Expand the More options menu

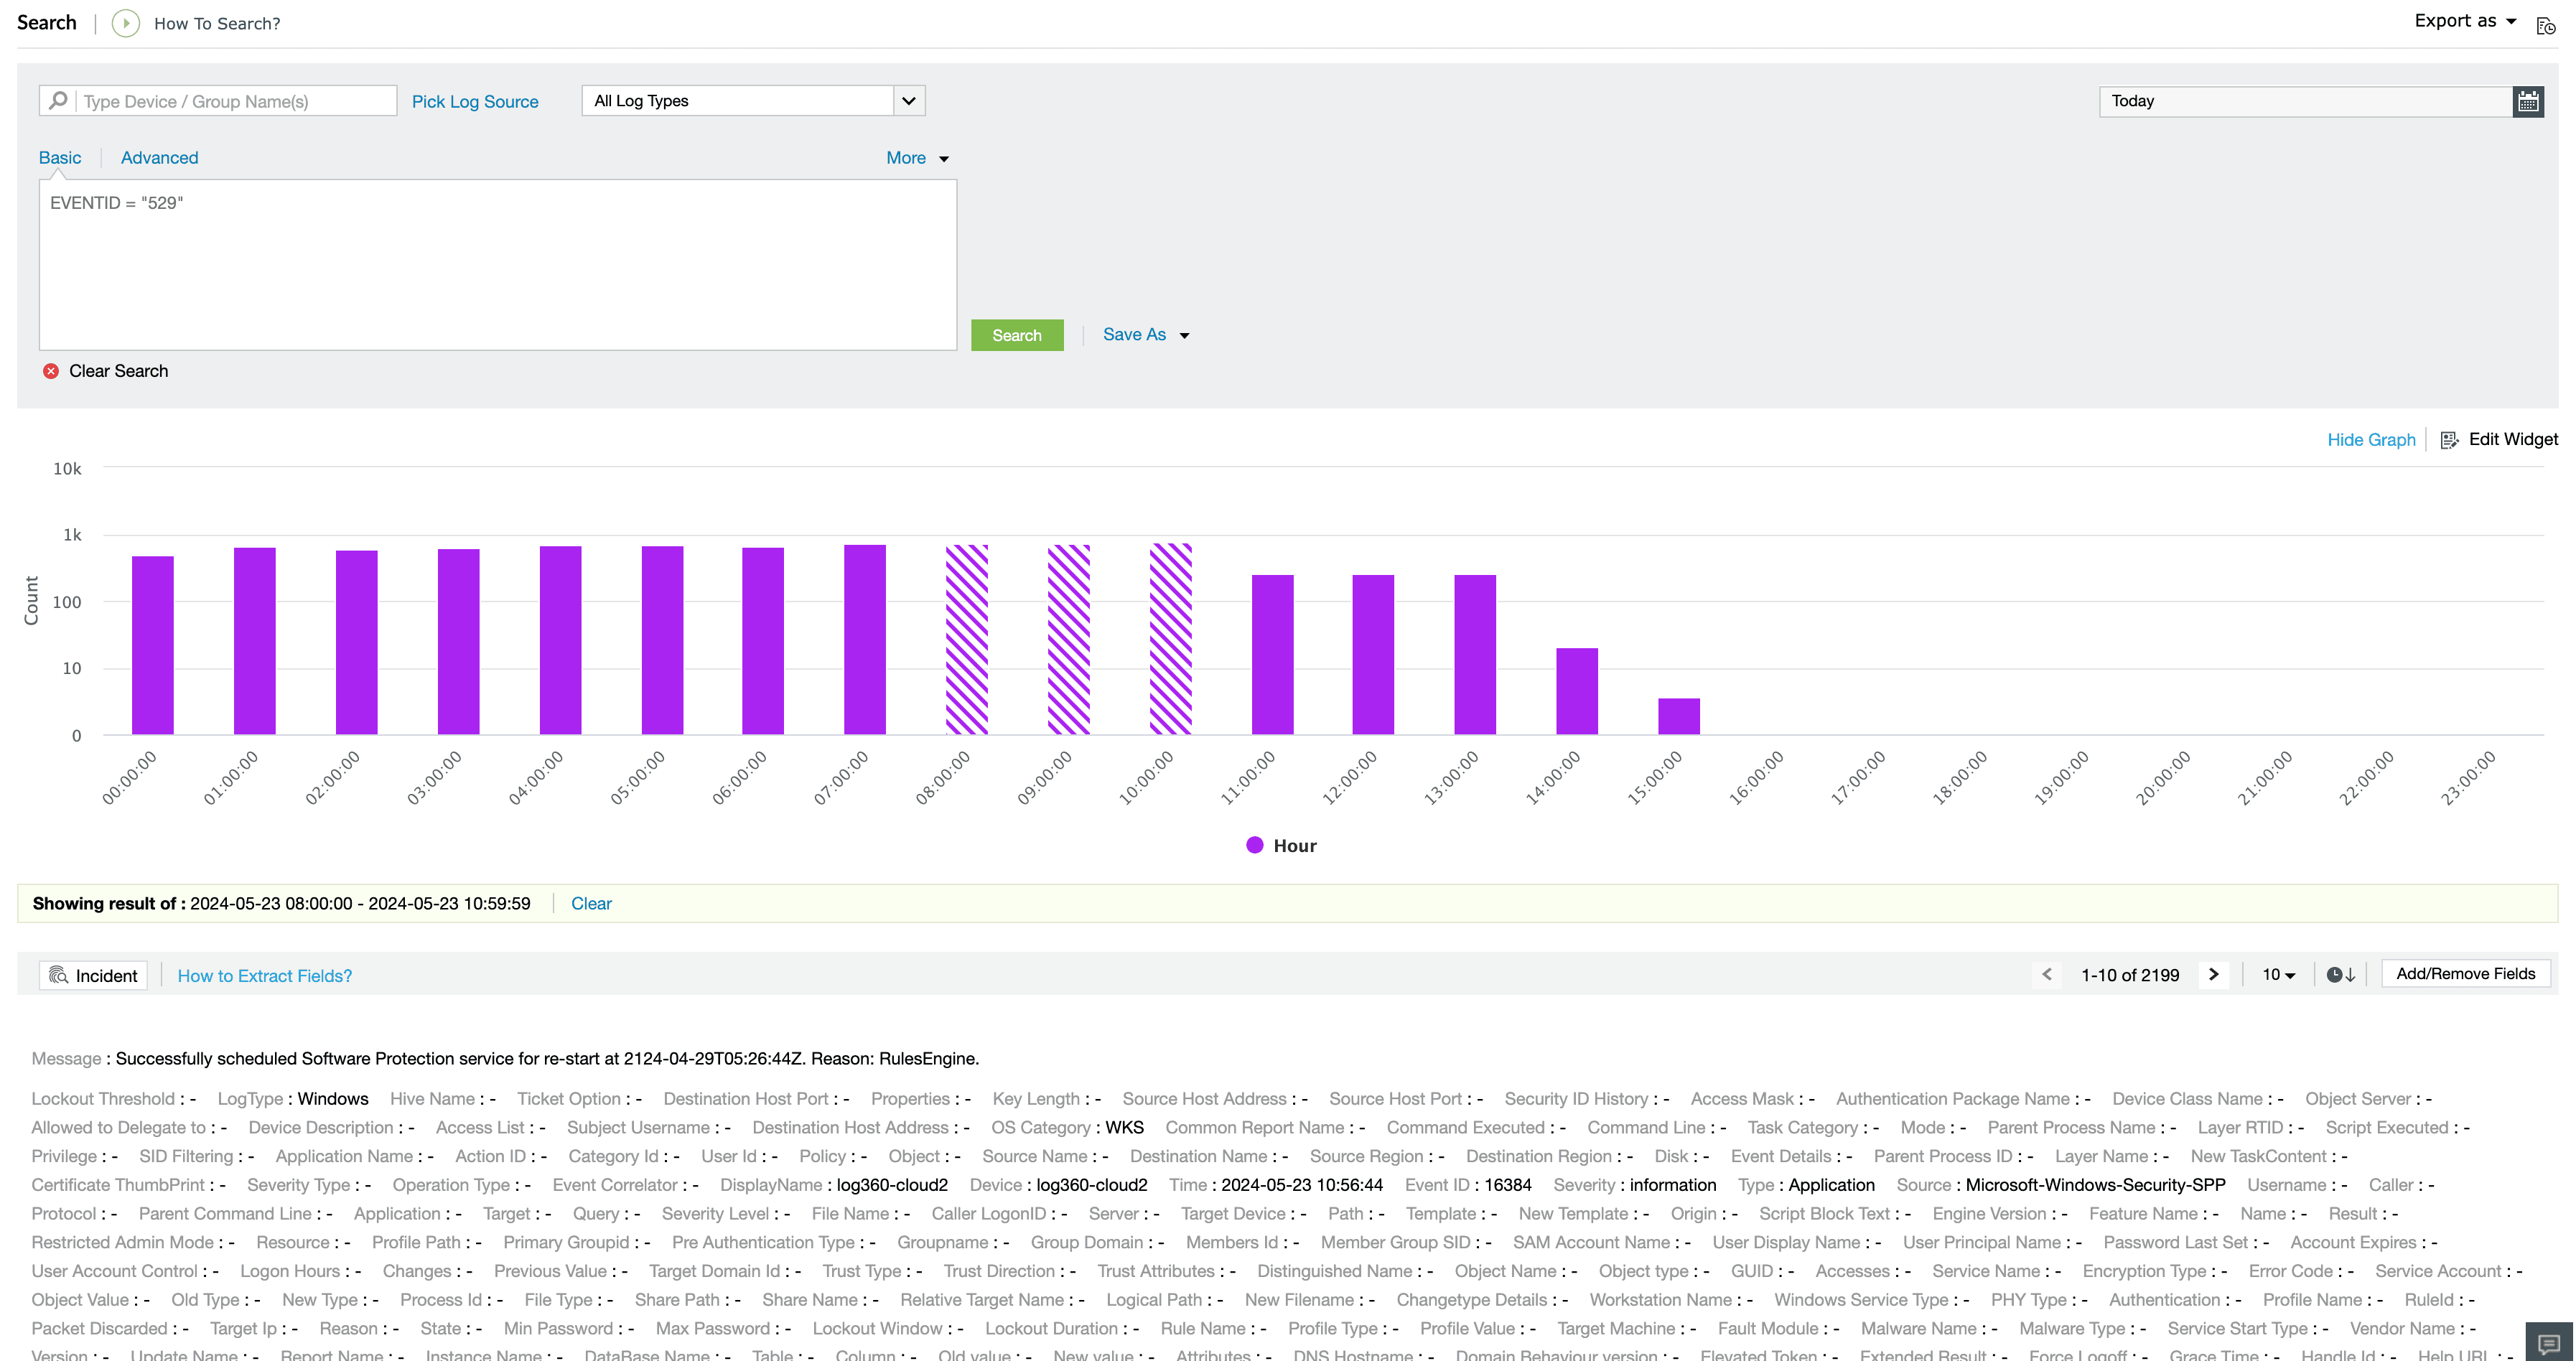click(x=915, y=158)
